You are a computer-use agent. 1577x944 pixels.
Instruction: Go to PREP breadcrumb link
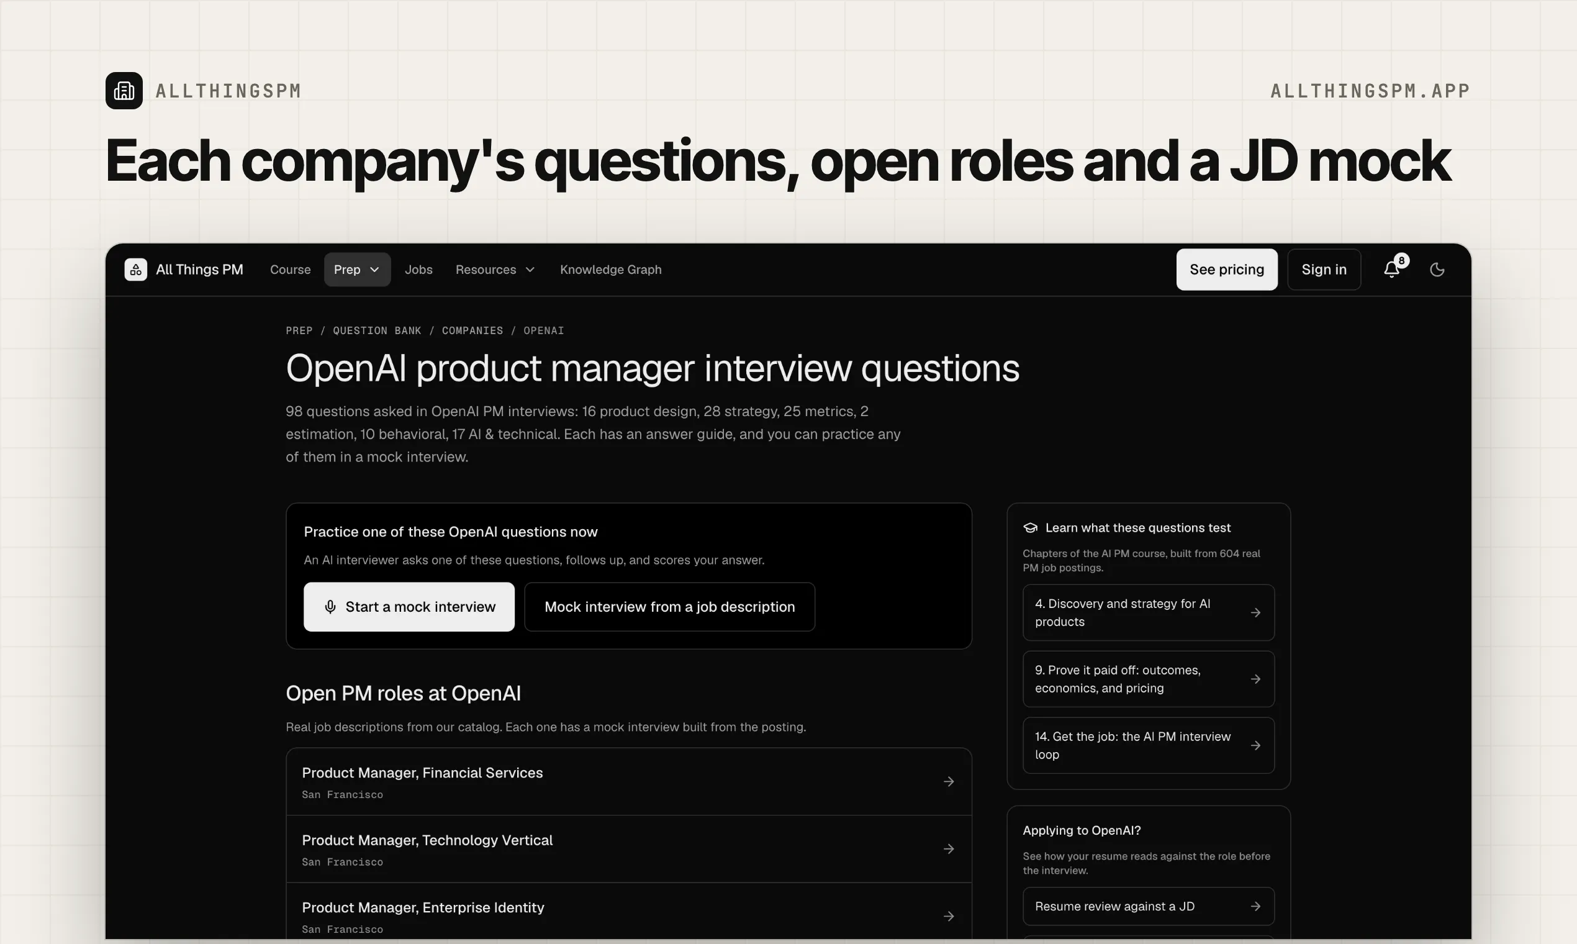click(299, 331)
